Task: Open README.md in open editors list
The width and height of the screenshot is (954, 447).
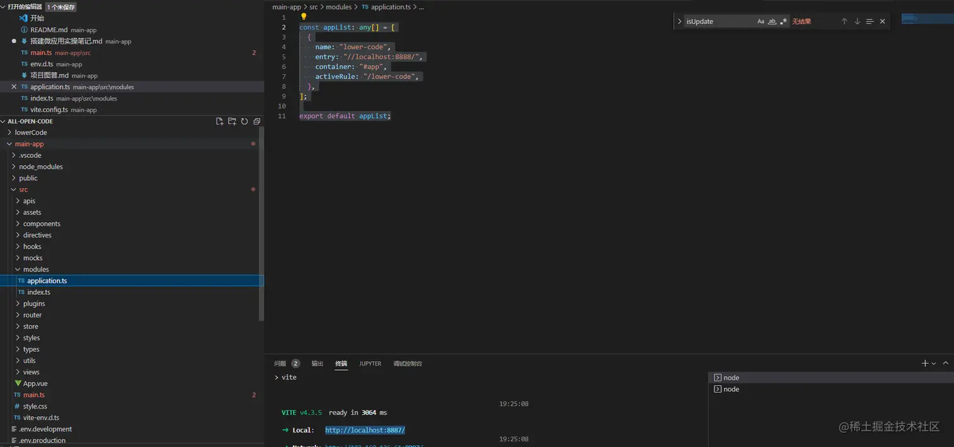Action: 132,30
